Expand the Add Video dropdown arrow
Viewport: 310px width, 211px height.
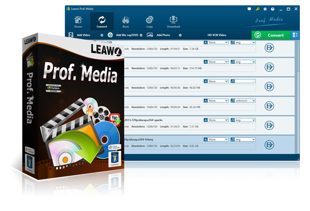[x=102, y=35]
